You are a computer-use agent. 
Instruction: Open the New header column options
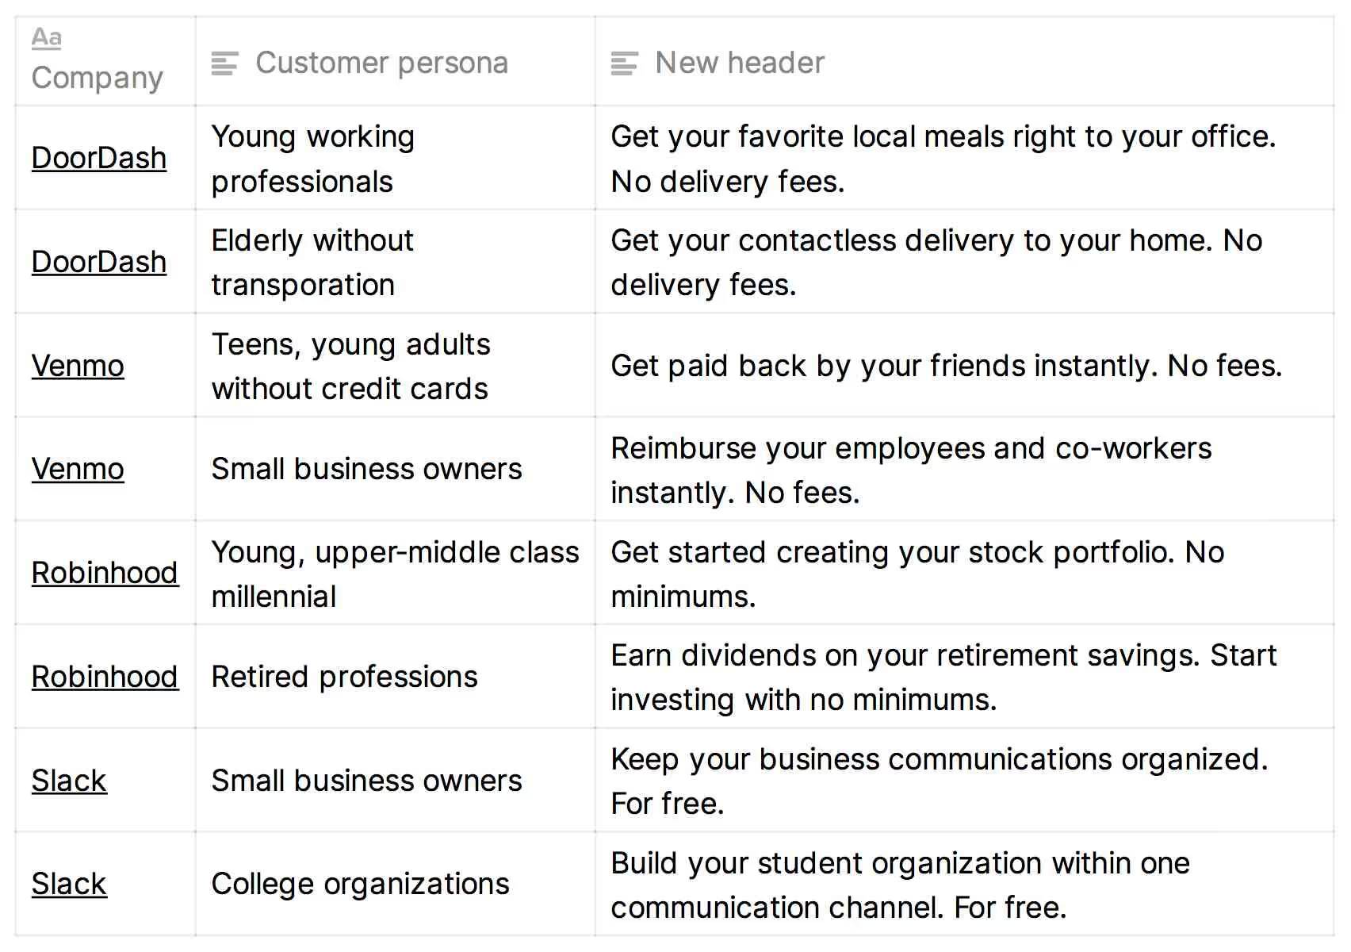(x=740, y=63)
